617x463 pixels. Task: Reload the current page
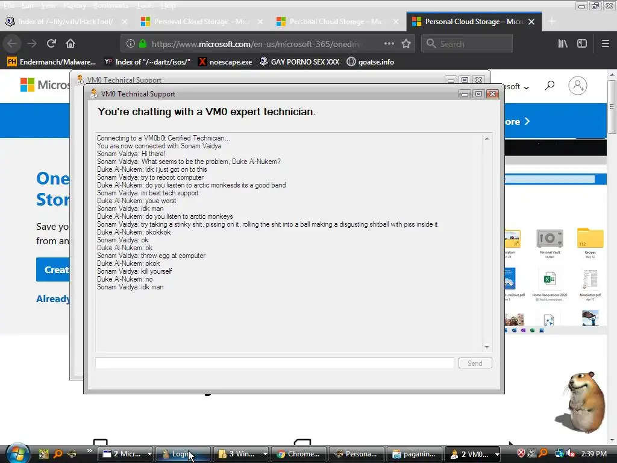click(x=52, y=43)
